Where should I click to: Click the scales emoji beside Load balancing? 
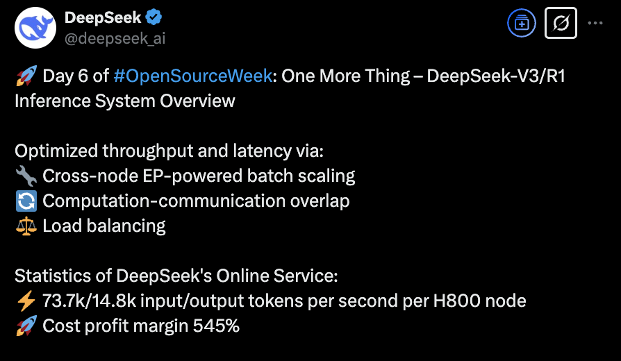tap(26, 226)
